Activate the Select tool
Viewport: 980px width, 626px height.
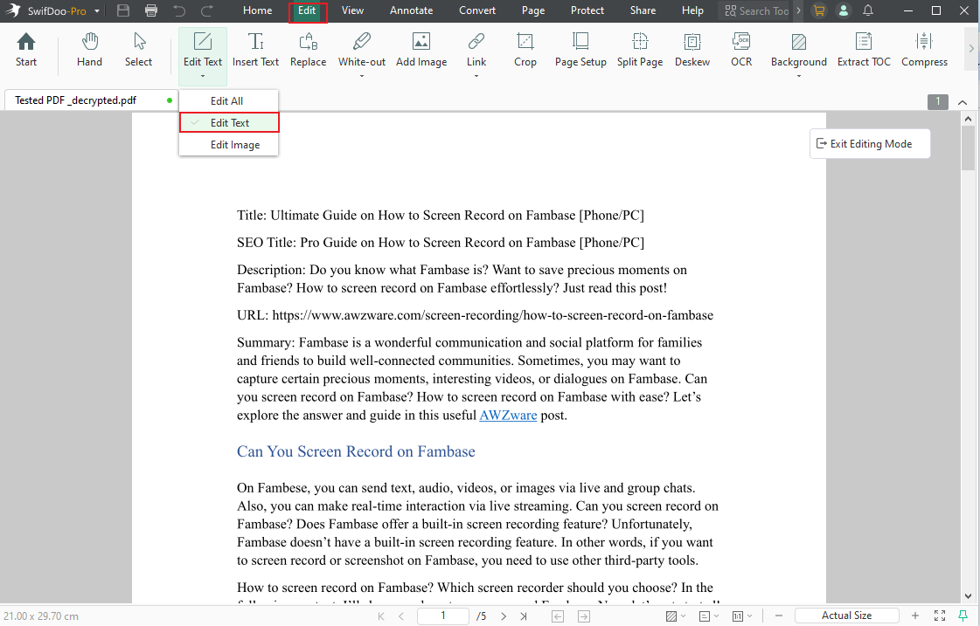coord(138,50)
